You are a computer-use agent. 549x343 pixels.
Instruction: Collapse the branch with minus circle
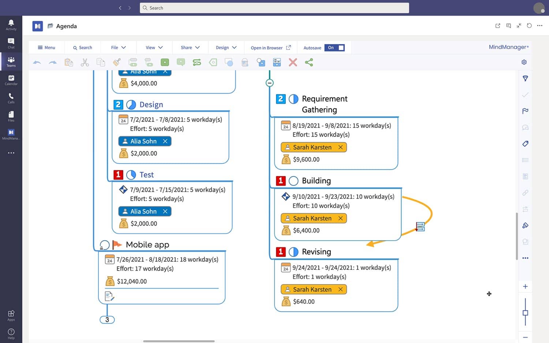(x=269, y=83)
